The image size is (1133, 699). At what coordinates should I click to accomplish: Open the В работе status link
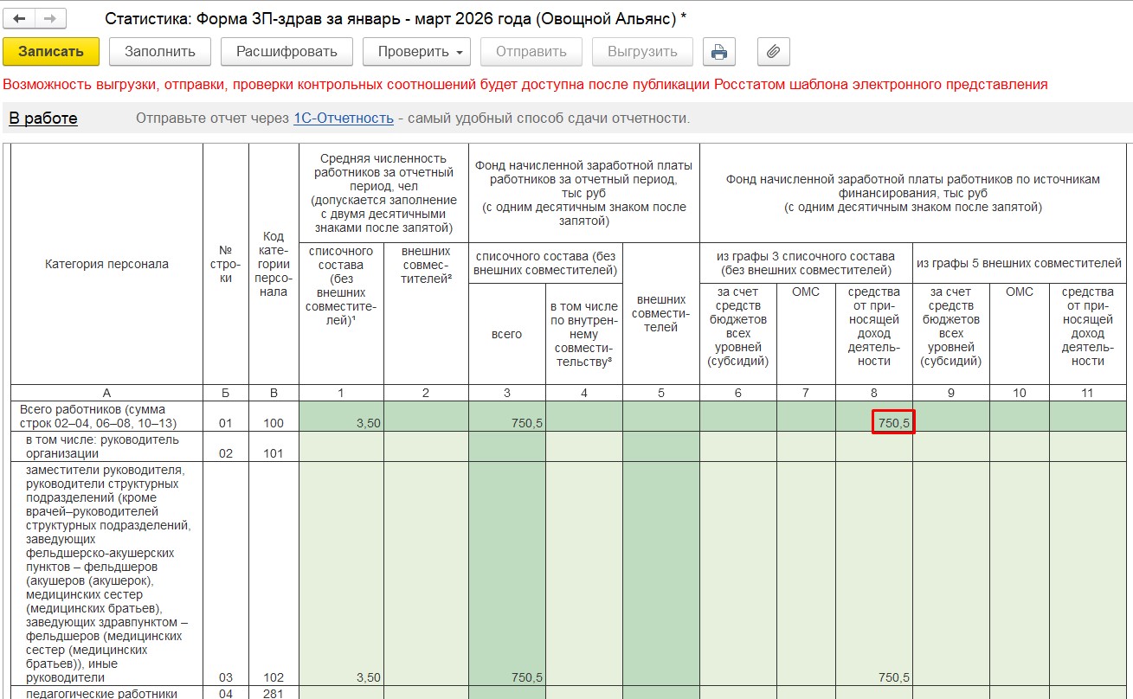(x=43, y=119)
